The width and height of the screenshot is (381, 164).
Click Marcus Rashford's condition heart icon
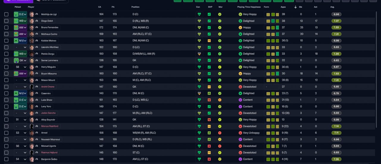199,126
